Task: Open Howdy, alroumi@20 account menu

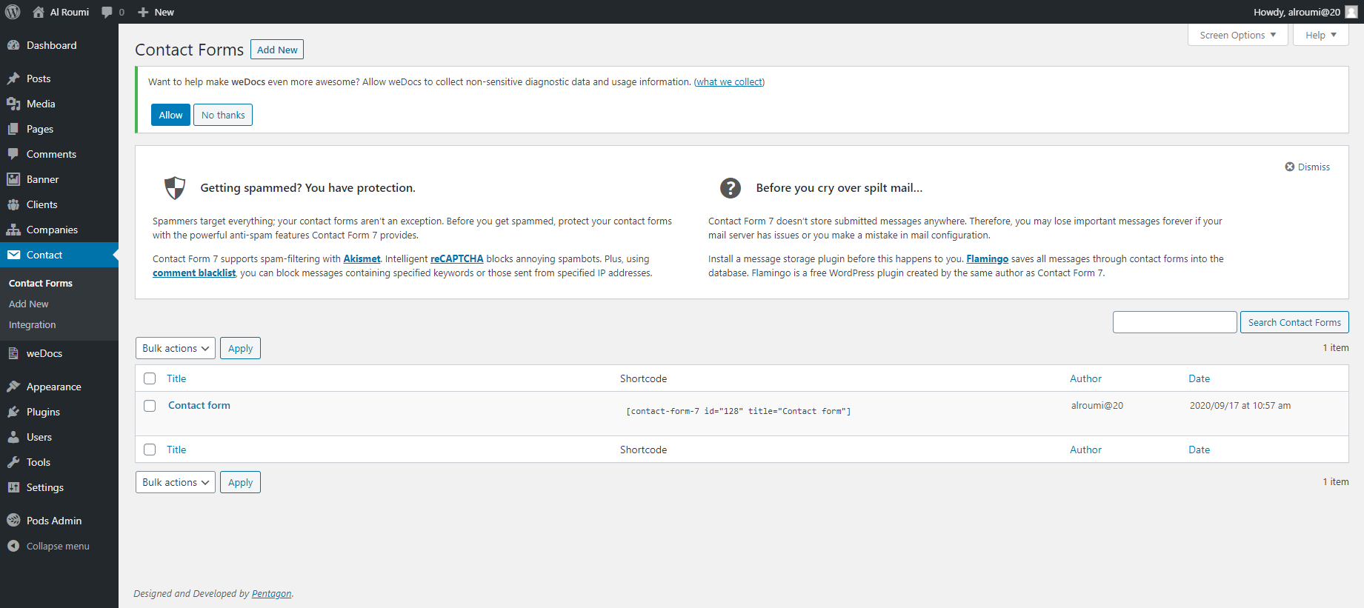Action: pyautogui.click(x=1305, y=12)
